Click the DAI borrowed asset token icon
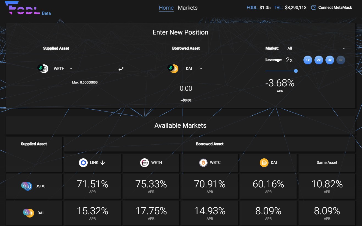 173,68
